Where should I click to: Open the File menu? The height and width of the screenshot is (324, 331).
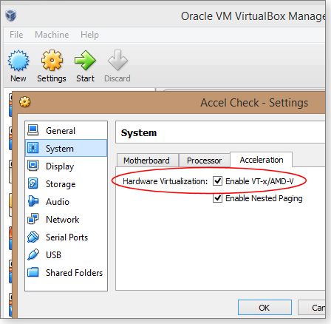[x=16, y=35]
